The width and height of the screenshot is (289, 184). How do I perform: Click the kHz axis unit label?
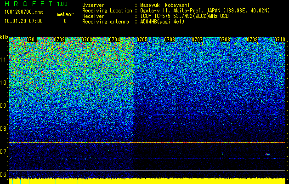(x=4, y=37)
